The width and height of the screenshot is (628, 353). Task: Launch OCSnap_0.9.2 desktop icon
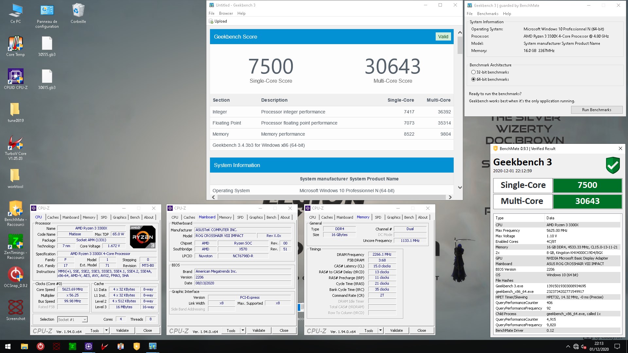(x=15, y=277)
